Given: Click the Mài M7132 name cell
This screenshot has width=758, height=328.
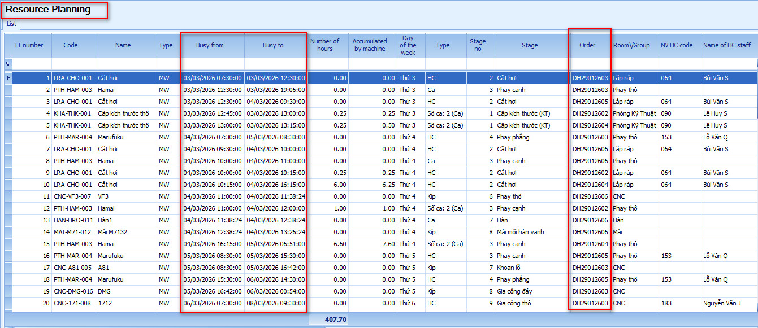Looking at the screenshot, I should click(x=114, y=232).
